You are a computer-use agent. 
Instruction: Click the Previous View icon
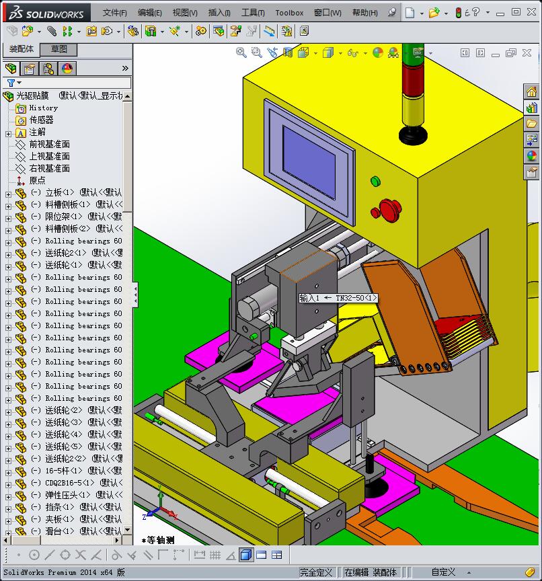point(272,52)
